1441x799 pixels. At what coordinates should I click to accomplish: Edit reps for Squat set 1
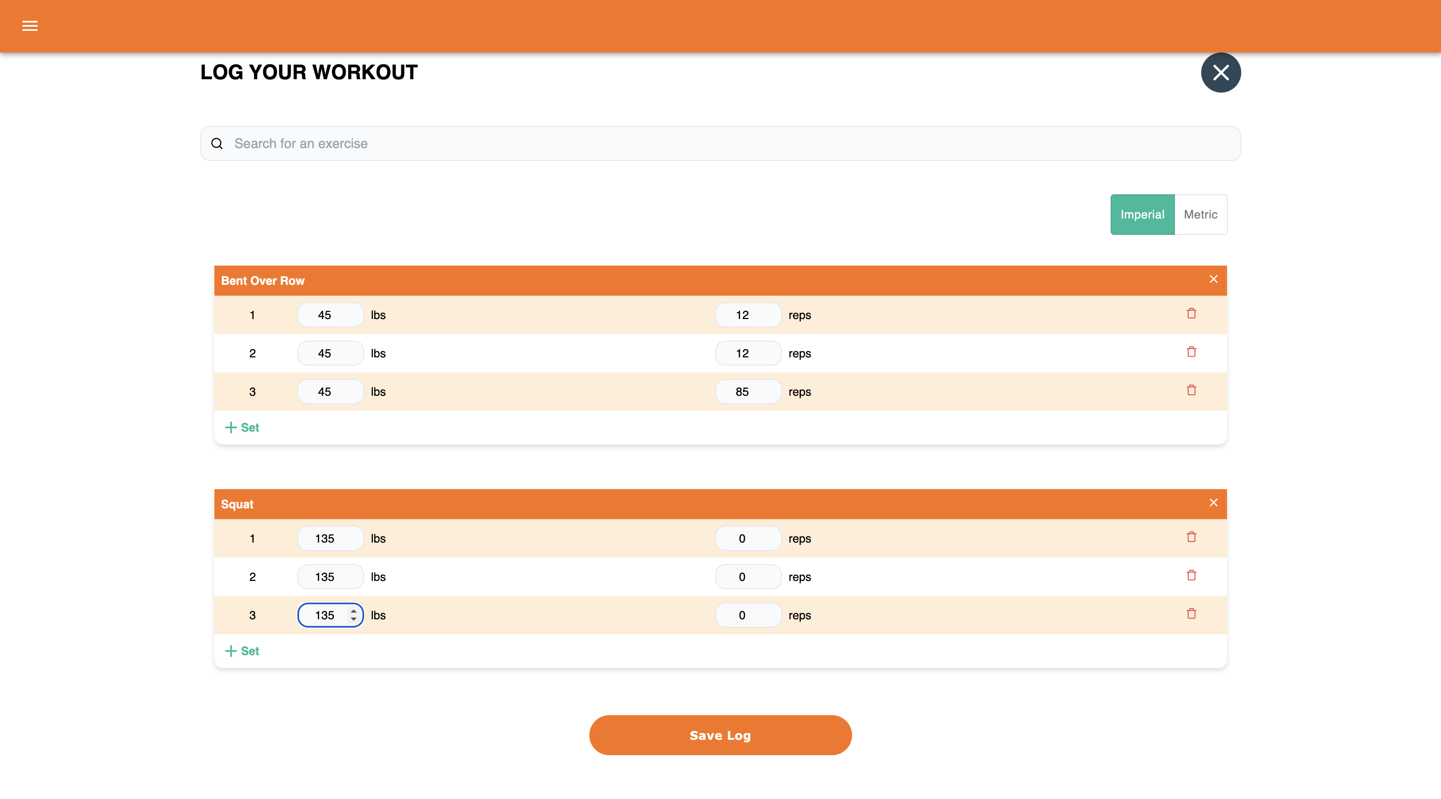[x=748, y=539]
